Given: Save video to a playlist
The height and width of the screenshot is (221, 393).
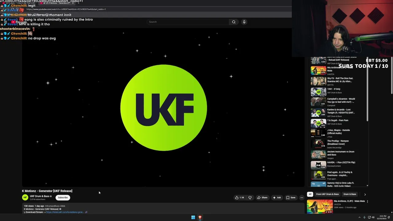Looking at the screenshot, I should 290,198.
